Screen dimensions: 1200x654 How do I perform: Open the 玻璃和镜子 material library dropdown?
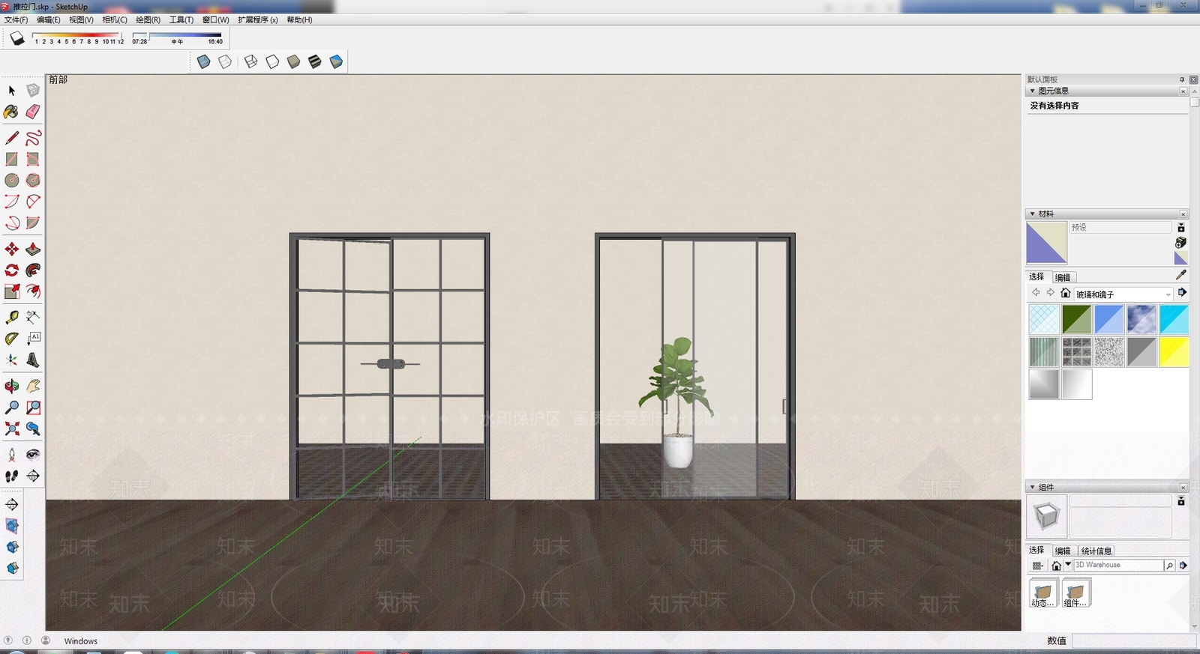pos(1123,294)
